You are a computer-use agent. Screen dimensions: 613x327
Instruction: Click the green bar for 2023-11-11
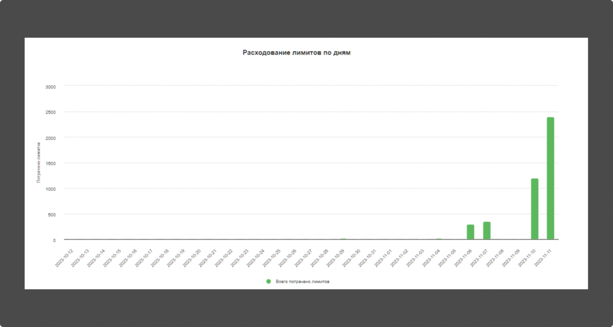(x=550, y=178)
